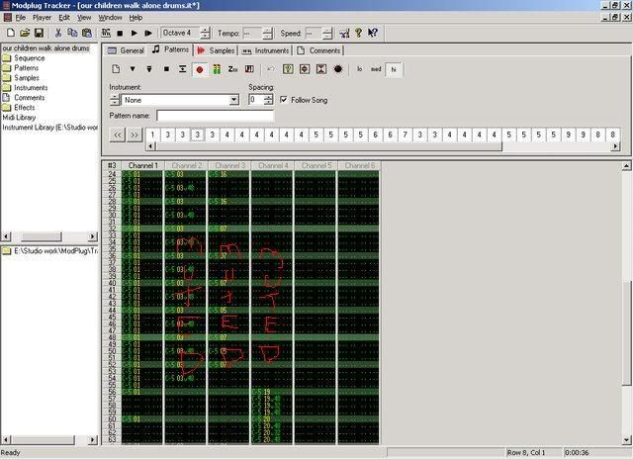Change octave with the Octave 4 spinner
633x460 pixels.
205,33
